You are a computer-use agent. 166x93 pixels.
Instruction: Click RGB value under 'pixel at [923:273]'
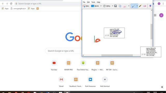151,52
